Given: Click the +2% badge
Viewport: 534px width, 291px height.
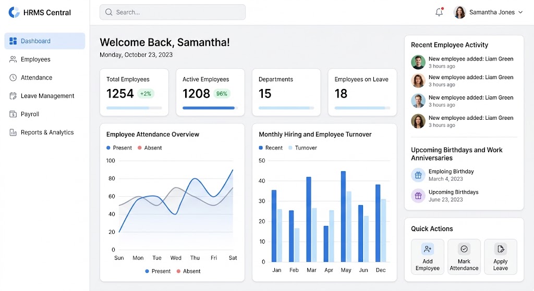Looking at the screenshot, I should point(146,94).
